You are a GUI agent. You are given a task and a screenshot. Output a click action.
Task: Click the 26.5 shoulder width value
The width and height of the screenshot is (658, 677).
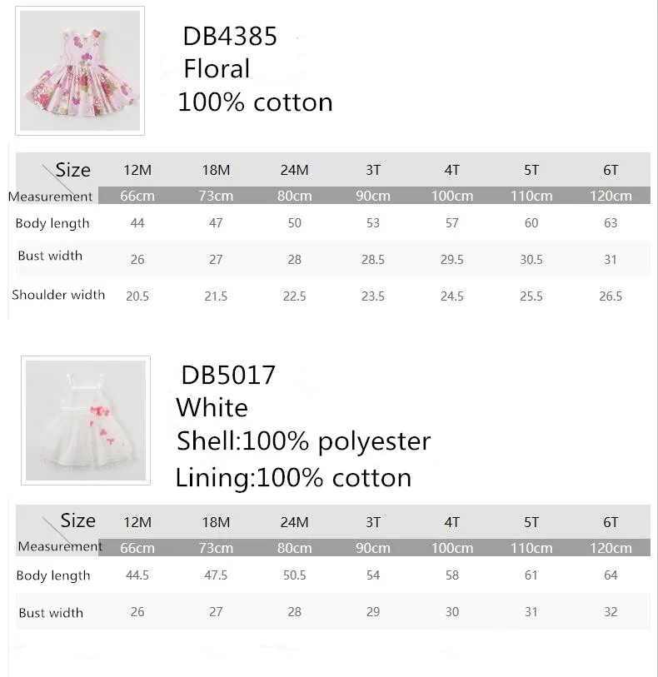tap(611, 296)
